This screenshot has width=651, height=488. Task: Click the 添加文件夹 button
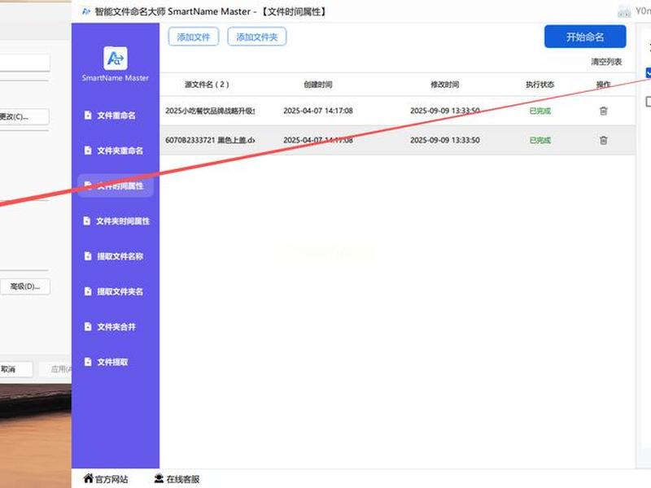[x=257, y=37]
